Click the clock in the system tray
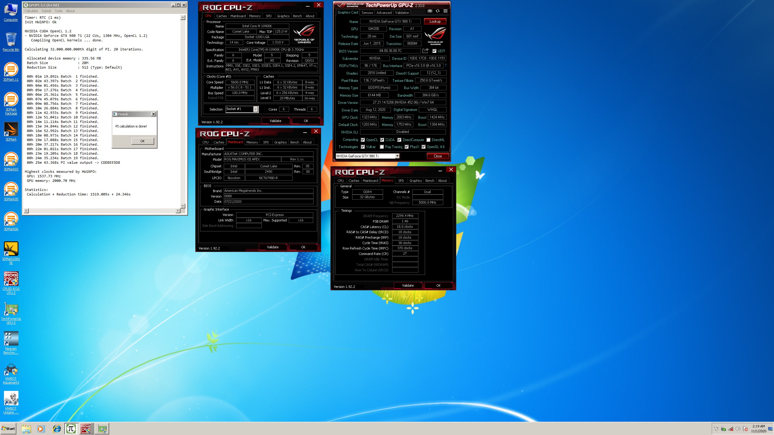The image size is (774, 435). coord(759,429)
